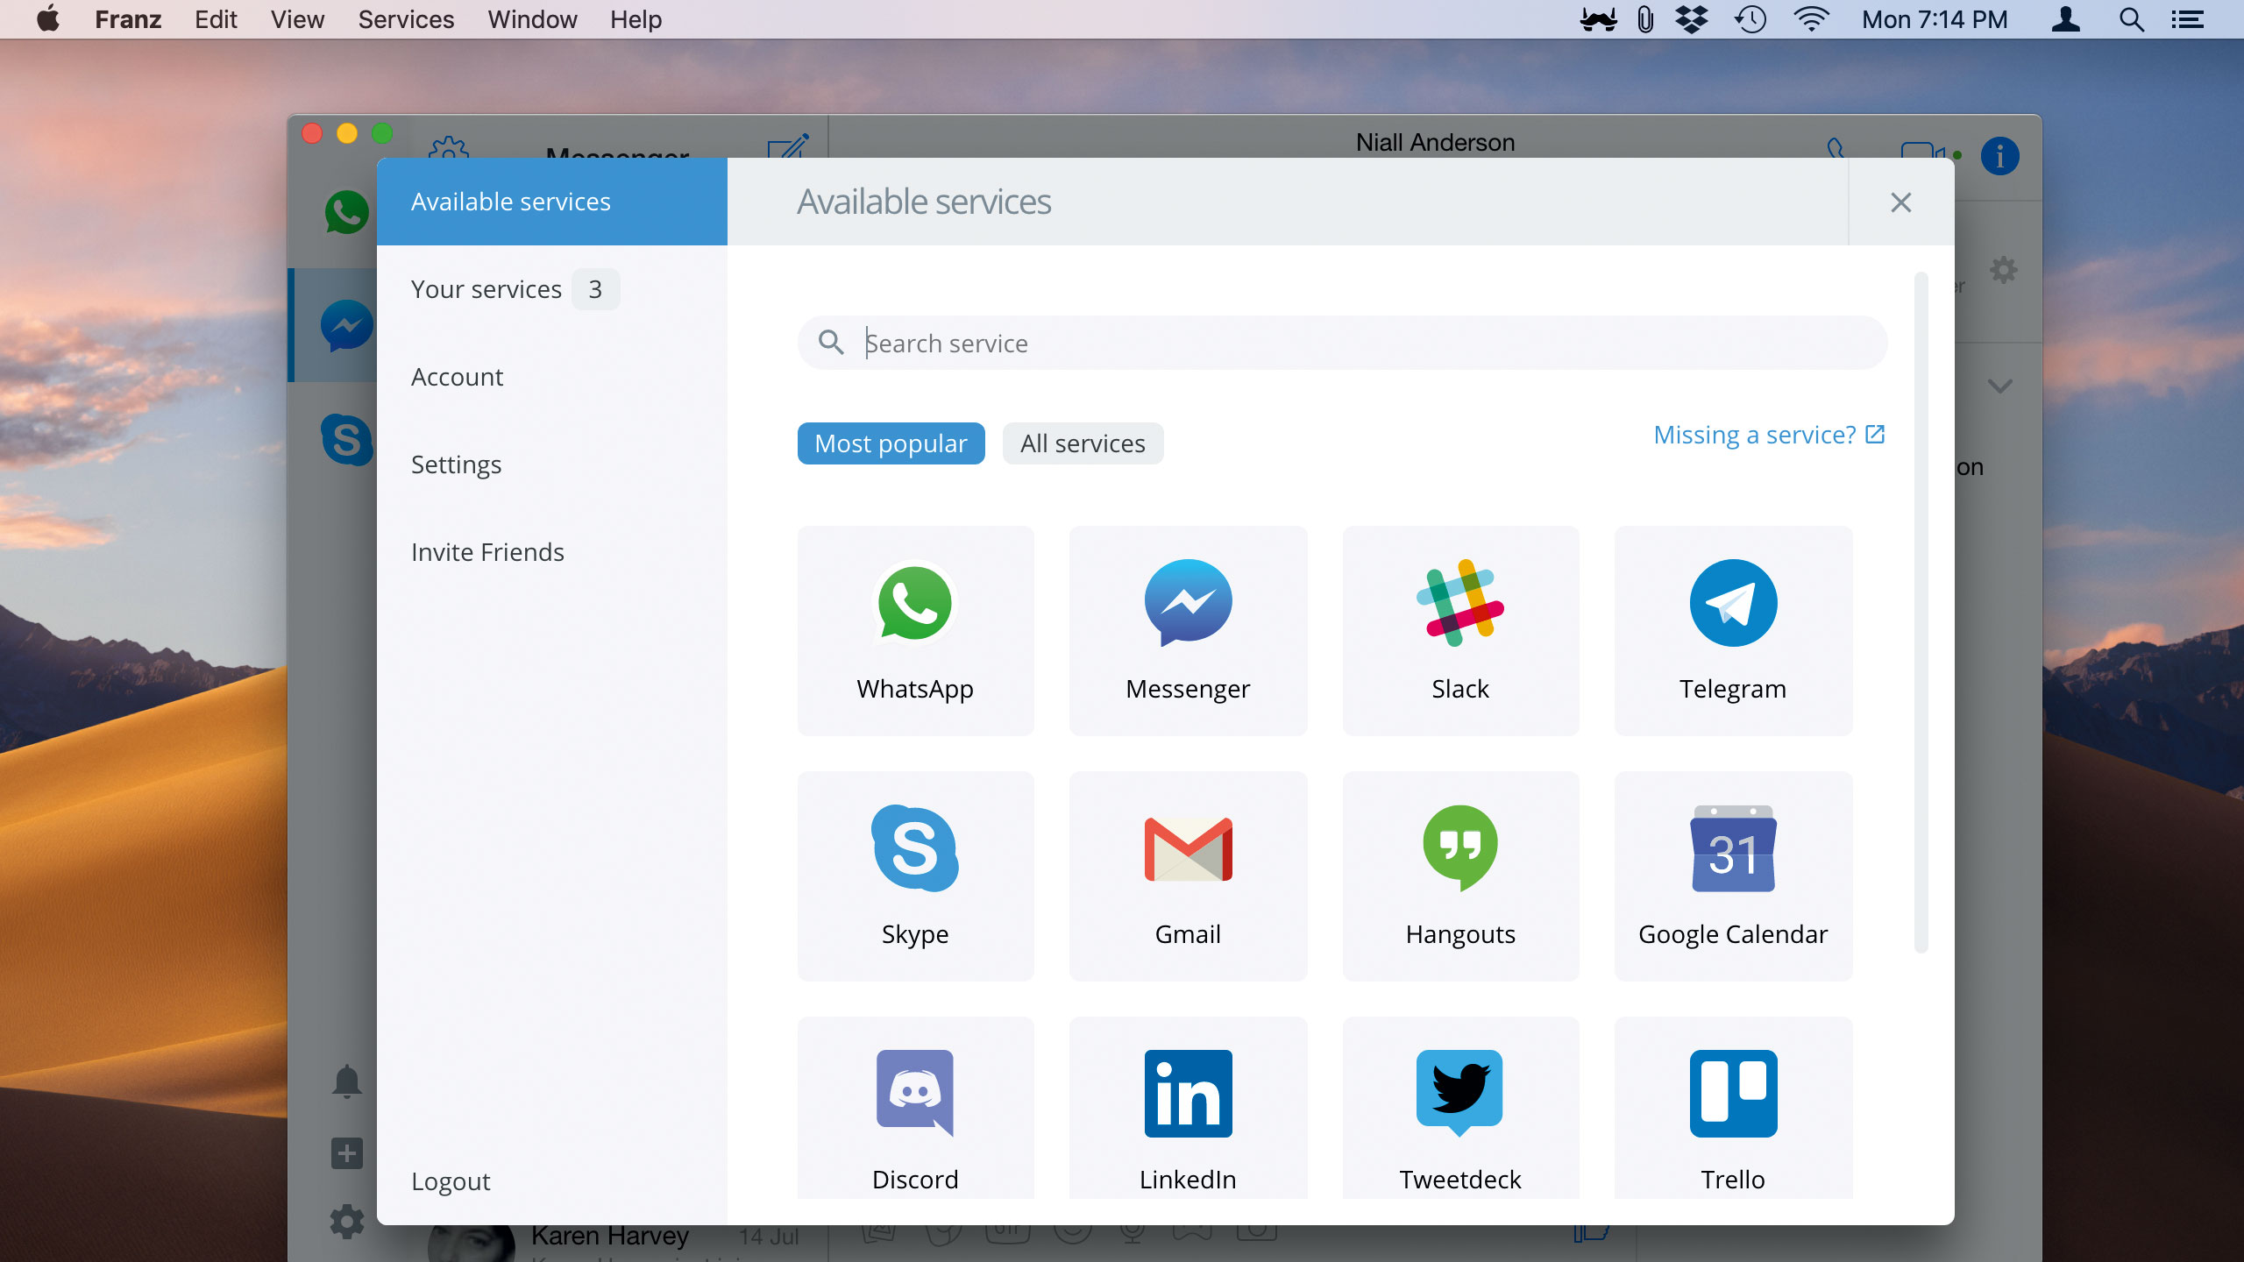The image size is (2244, 1262).
Task: Open the user account menu bar icon
Action: point(2066,19)
